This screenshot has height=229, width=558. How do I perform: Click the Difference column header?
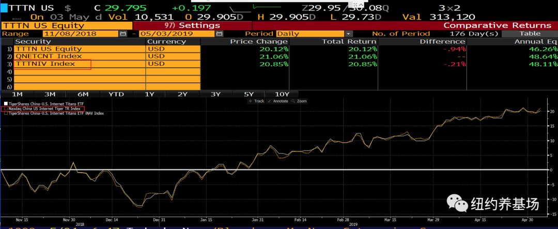pyautogui.click(x=442, y=42)
